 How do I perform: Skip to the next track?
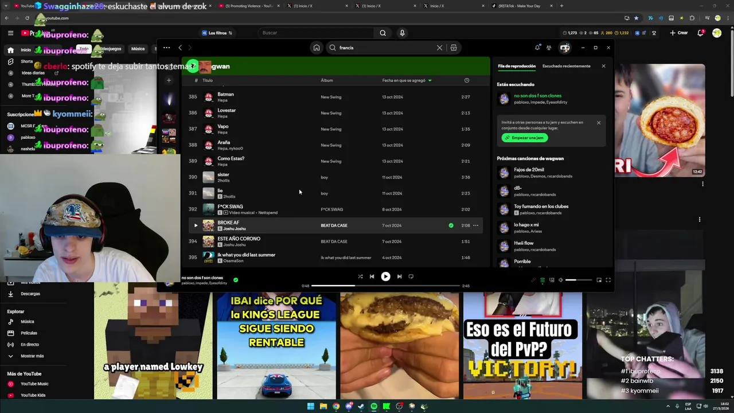tap(399, 276)
